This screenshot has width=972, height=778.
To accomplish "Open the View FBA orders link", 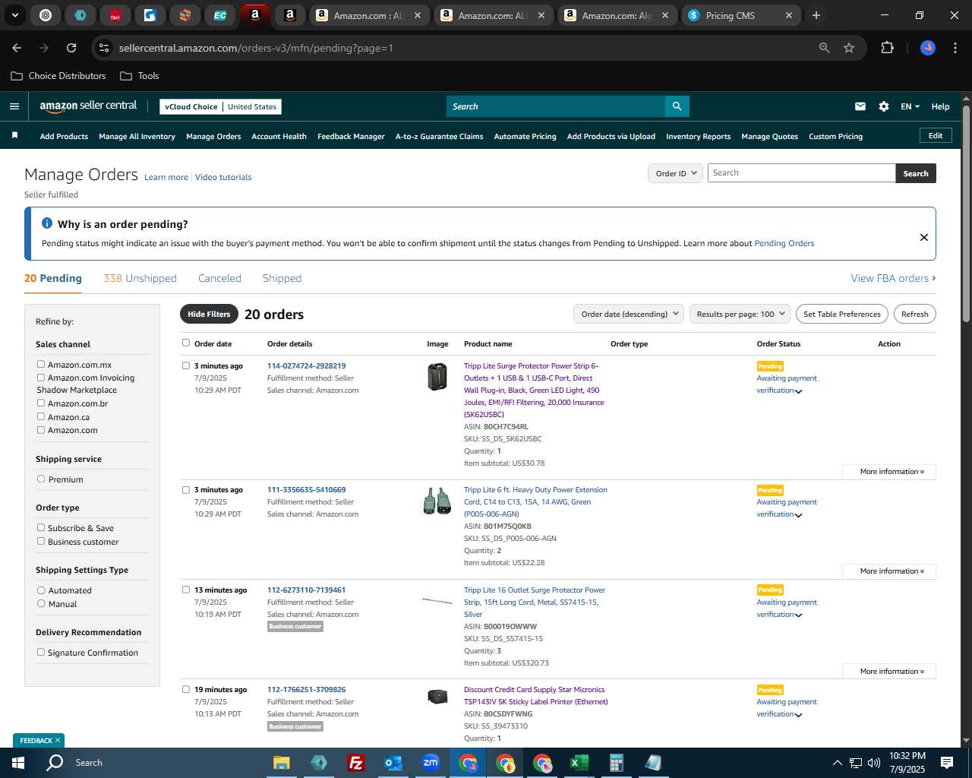I will [893, 278].
